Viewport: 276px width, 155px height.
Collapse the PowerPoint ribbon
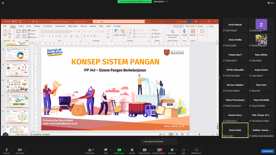coord(216,41)
